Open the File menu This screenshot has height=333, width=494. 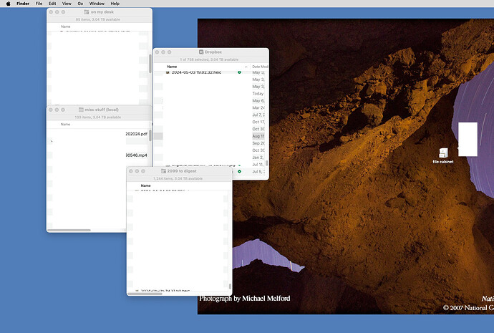(x=39, y=4)
